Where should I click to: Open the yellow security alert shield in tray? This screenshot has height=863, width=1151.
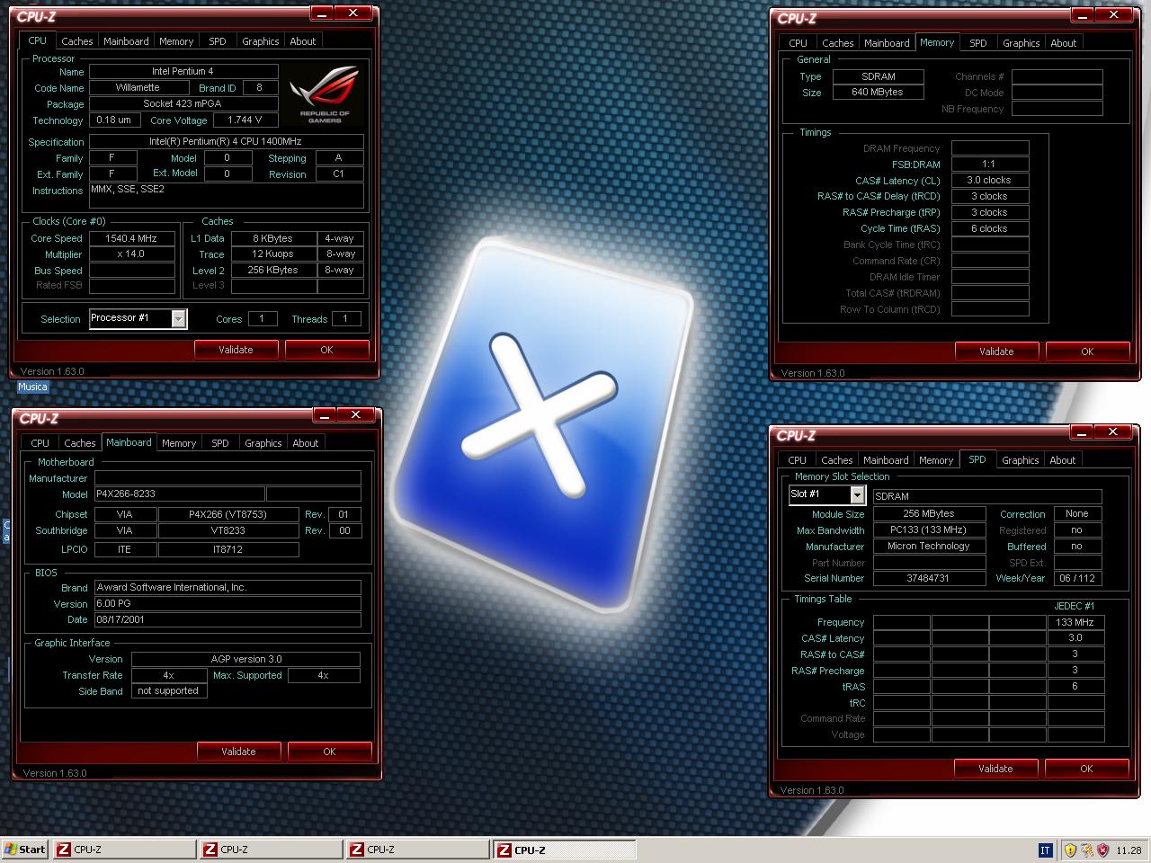tap(1070, 850)
